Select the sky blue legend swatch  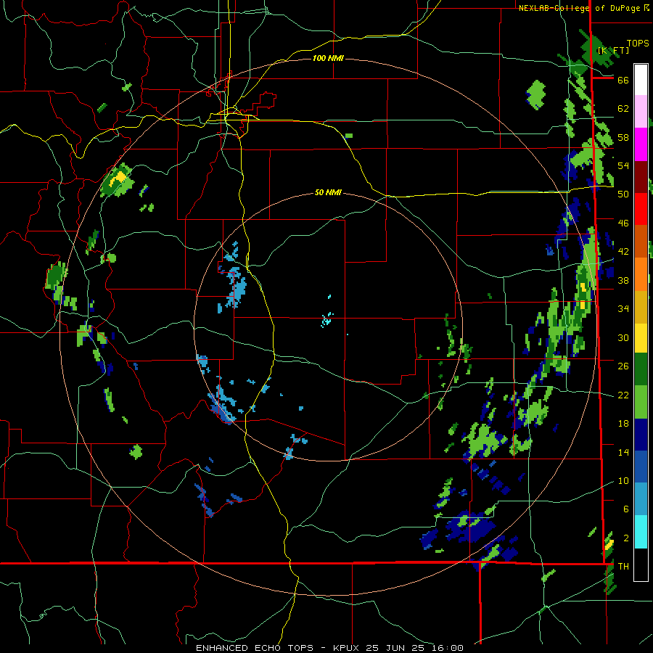coord(641,499)
